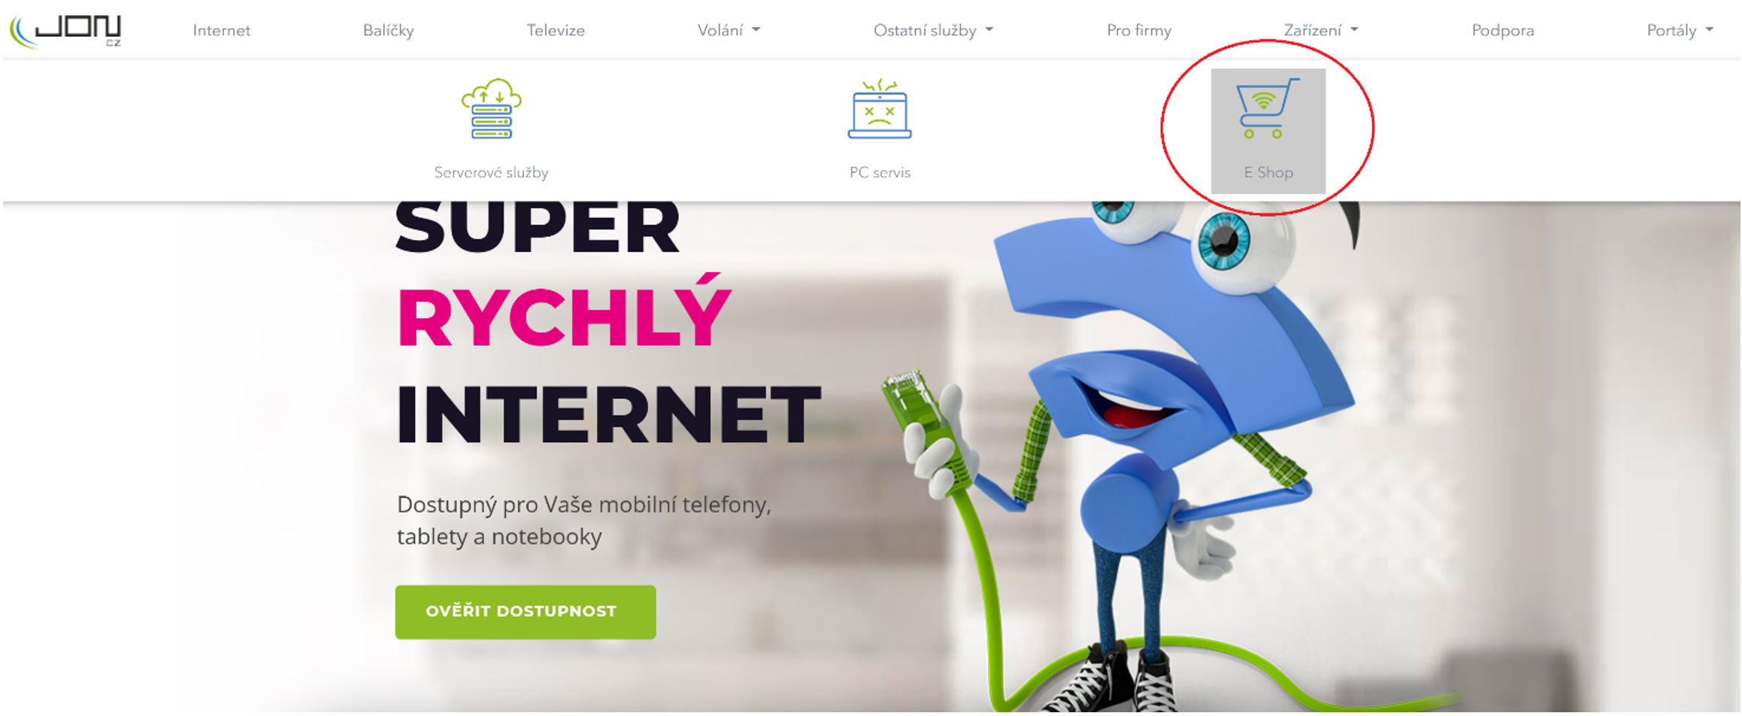Open the Serverové služby cloud icon
The height and width of the screenshot is (716, 1742).
pos(492,109)
